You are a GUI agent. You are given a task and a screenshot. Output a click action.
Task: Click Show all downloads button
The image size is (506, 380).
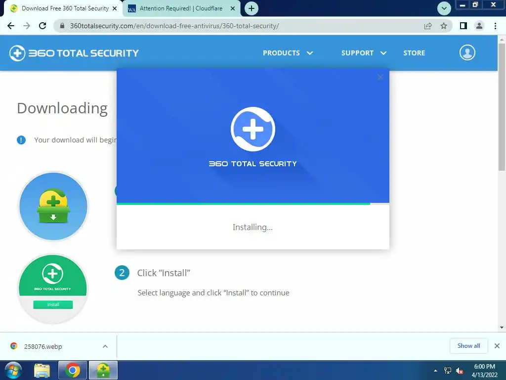coord(468,346)
